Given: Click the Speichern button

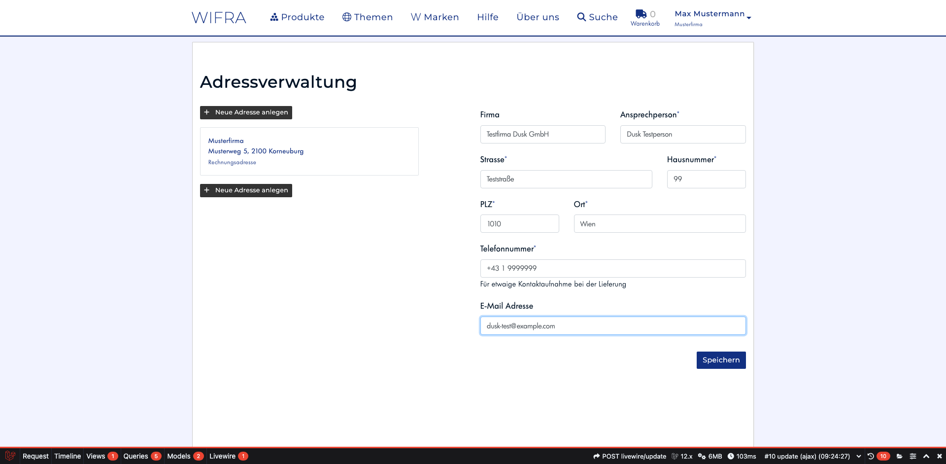Looking at the screenshot, I should point(721,360).
